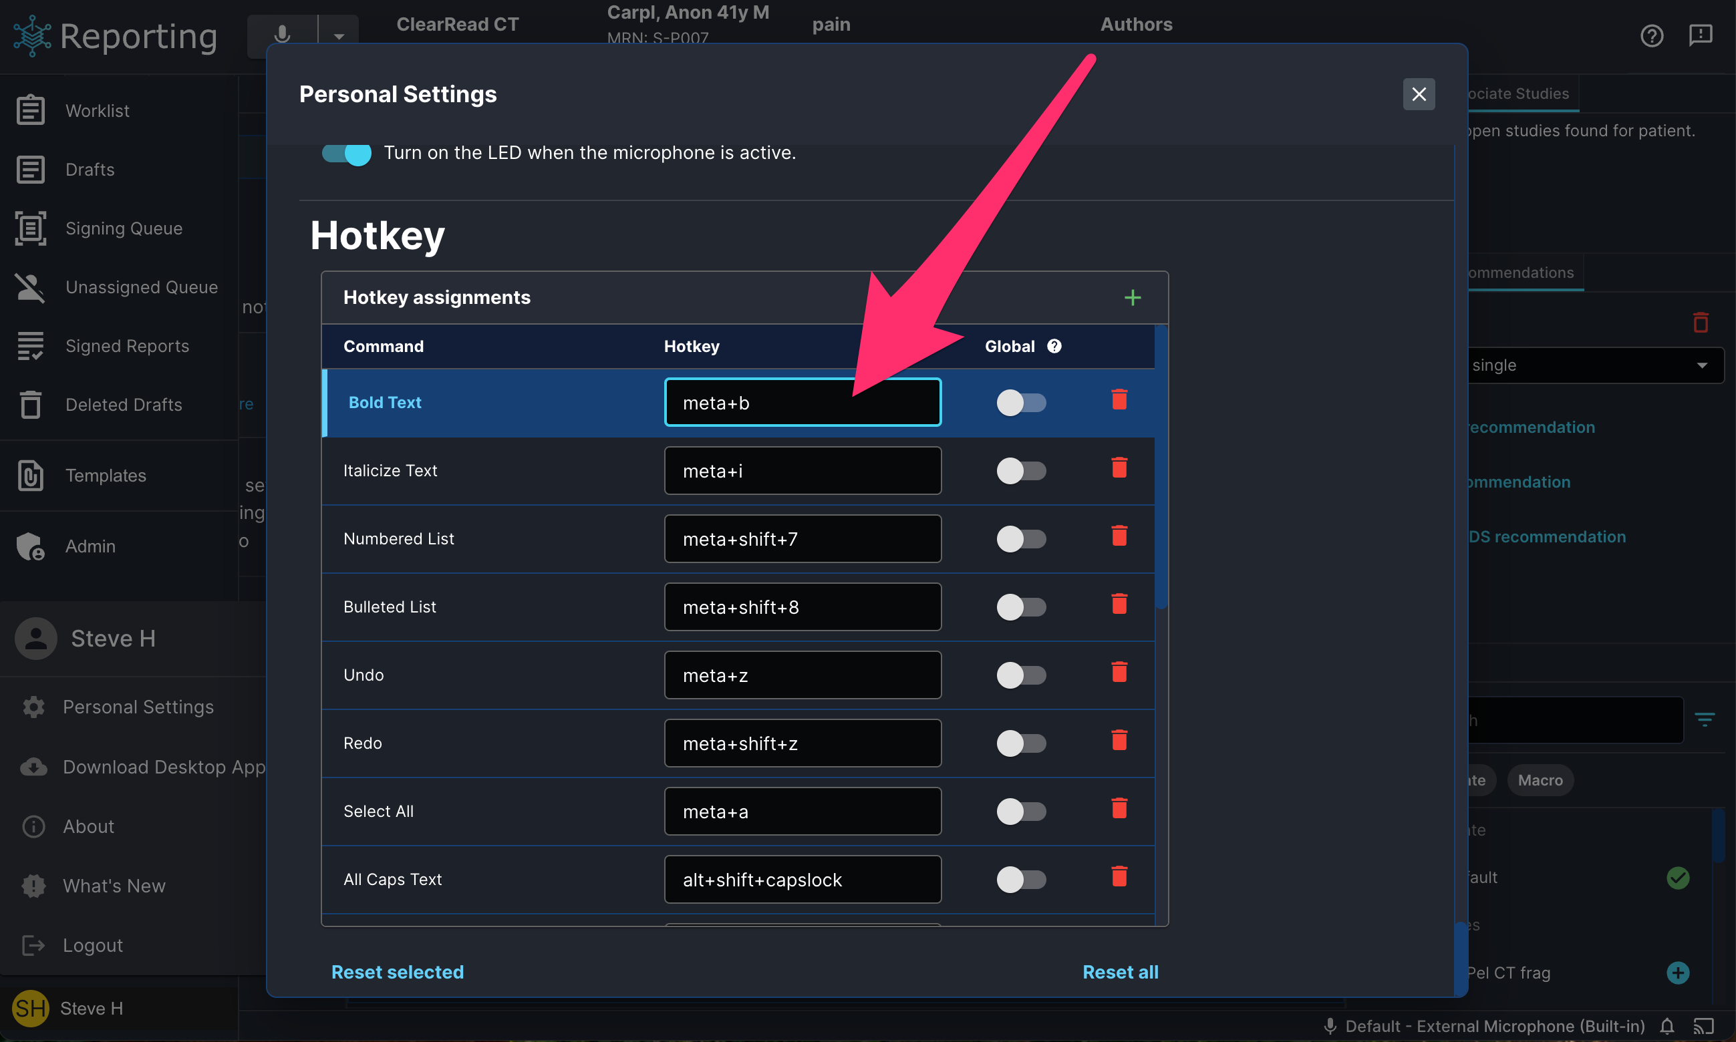The image size is (1736, 1042).
Task: Select the Italicize Text command row
Action: [738, 470]
